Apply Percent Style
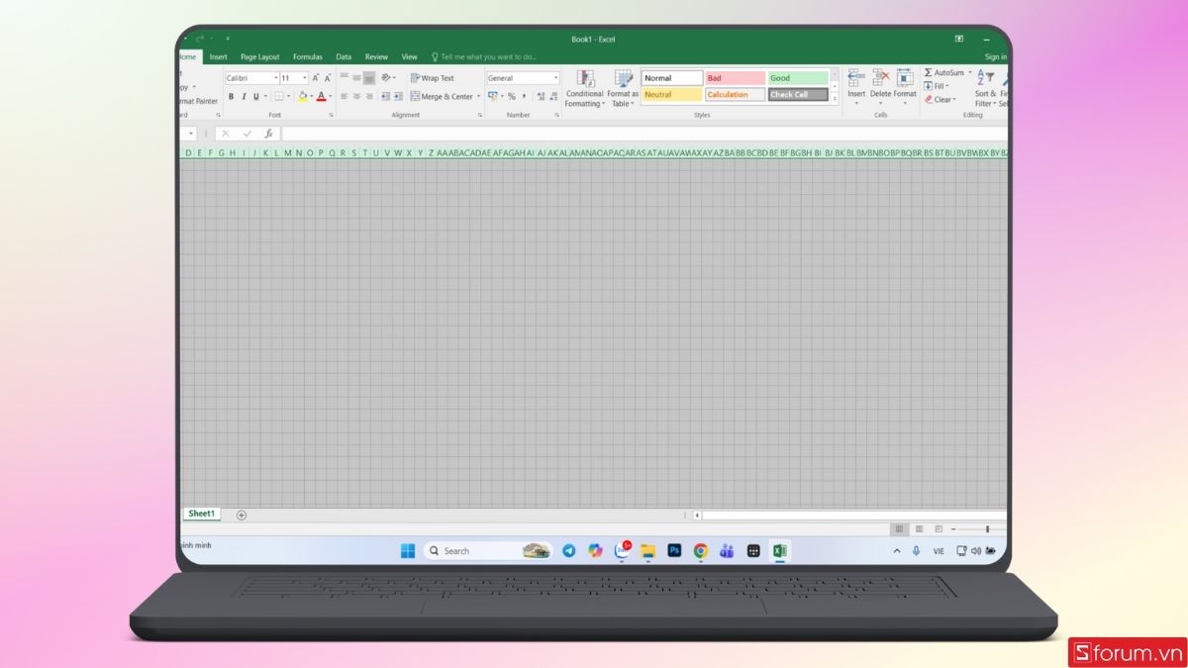 [x=512, y=97]
